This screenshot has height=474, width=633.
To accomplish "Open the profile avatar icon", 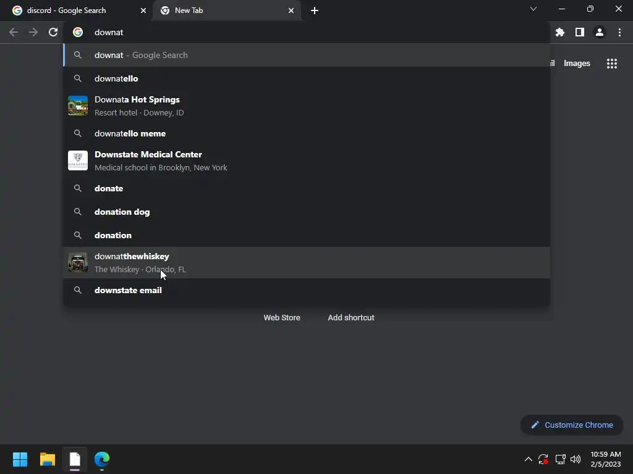I will click(x=600, y=32).
